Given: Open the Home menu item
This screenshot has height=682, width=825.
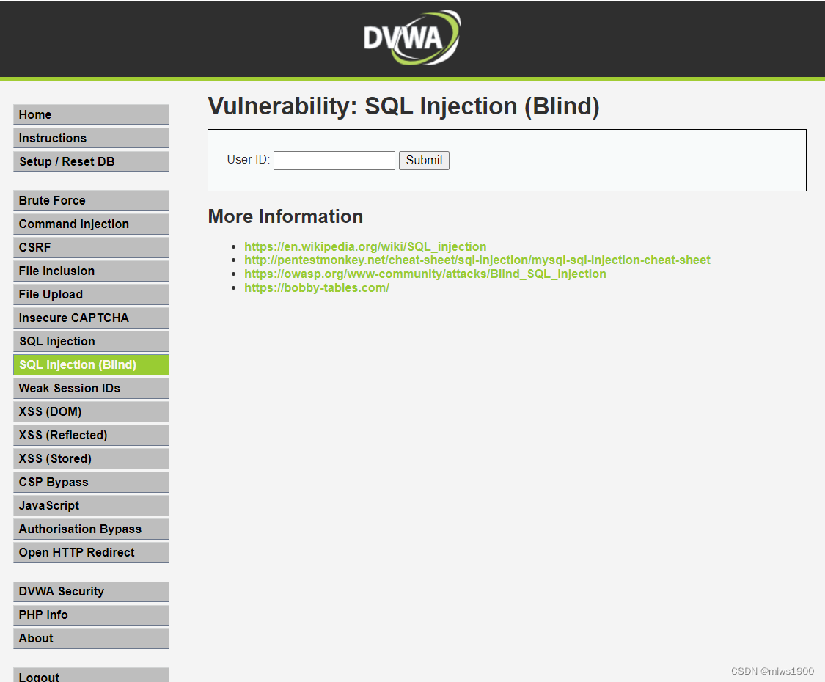Looking at the screenshot, I should click(91, 114).
